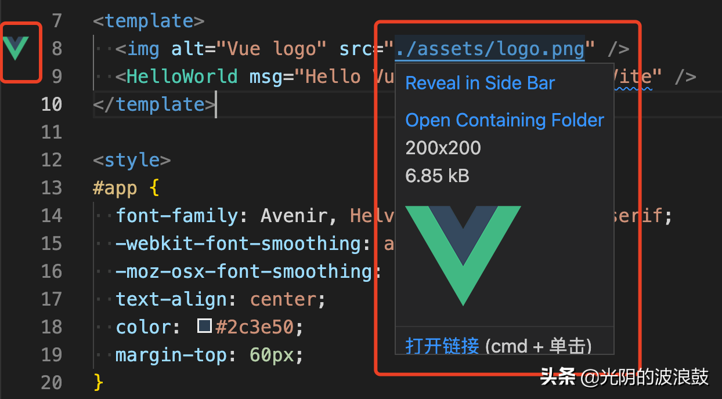The width and height of the screenshot is (722, 399).
Task: Click the -moz-osx-font-smoothing property
Action: (x=244, y=271)
